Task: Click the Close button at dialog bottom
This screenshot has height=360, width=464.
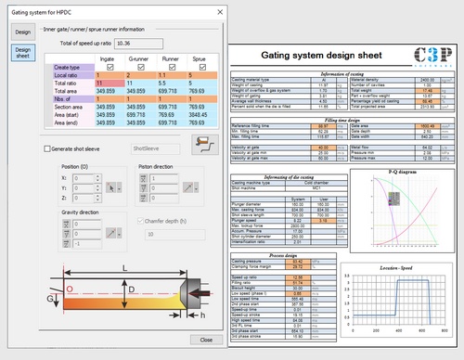Action: click(206, 340)
